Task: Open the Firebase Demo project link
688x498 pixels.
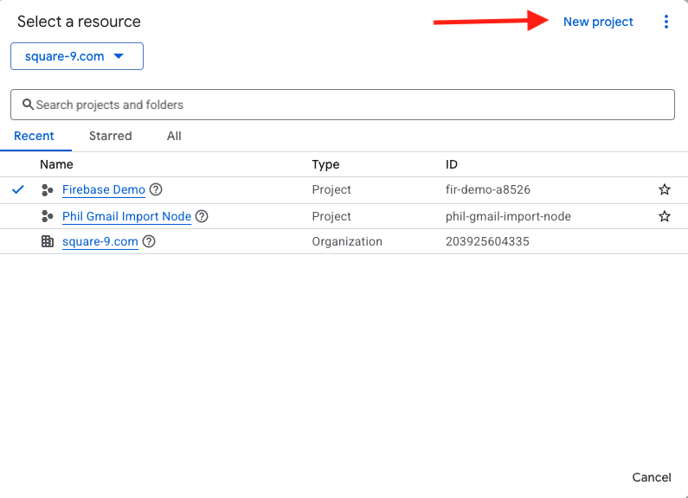Action: (x=104, y=189)
